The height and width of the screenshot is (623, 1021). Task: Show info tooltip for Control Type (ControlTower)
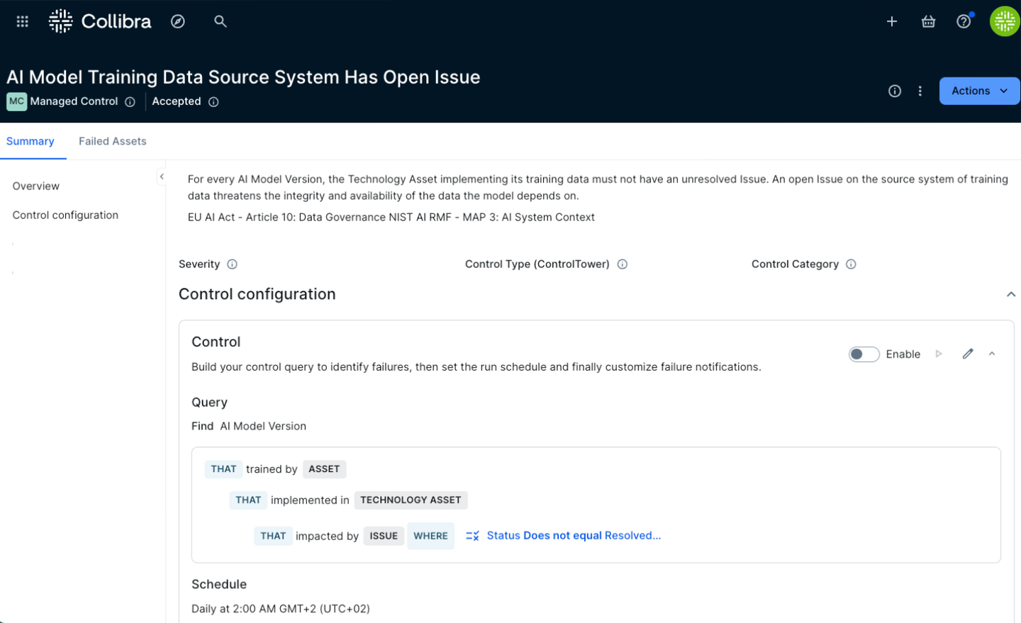[x=623, y=264]
